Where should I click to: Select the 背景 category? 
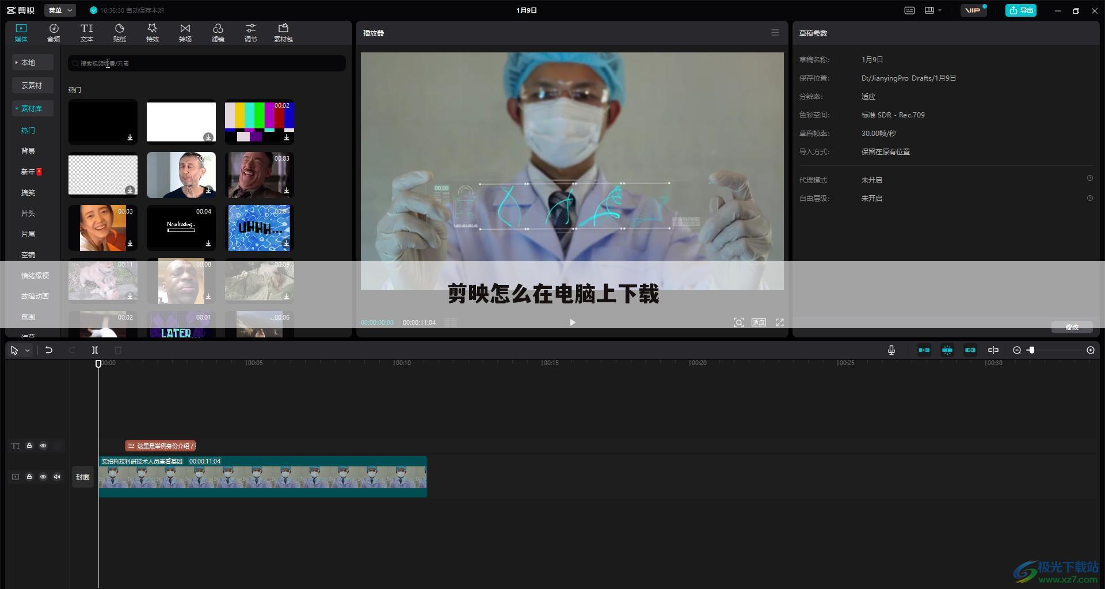pyautogui.click(x=28, y=151)
